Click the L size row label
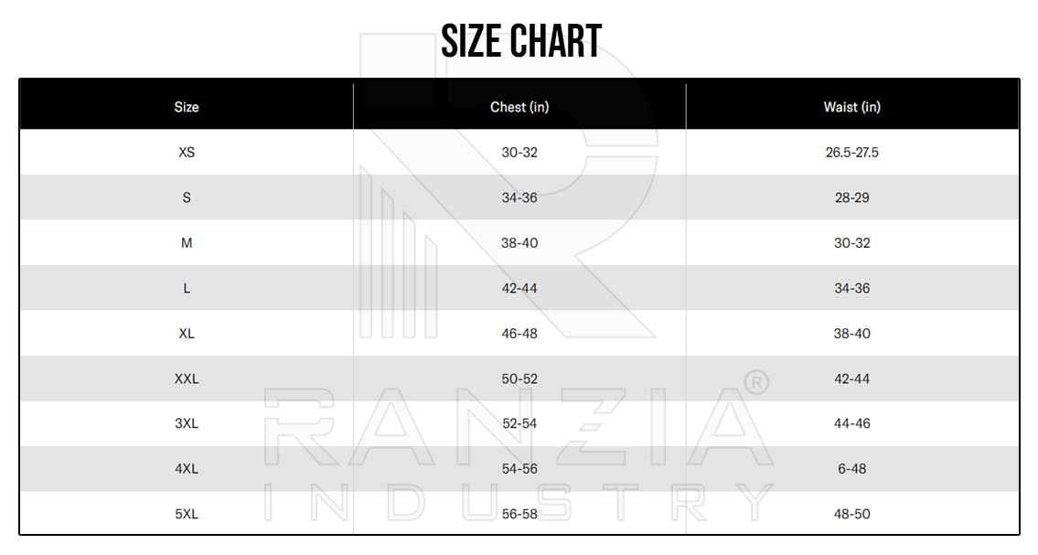This screenshot has width=1038, height=555. (187, 288)
